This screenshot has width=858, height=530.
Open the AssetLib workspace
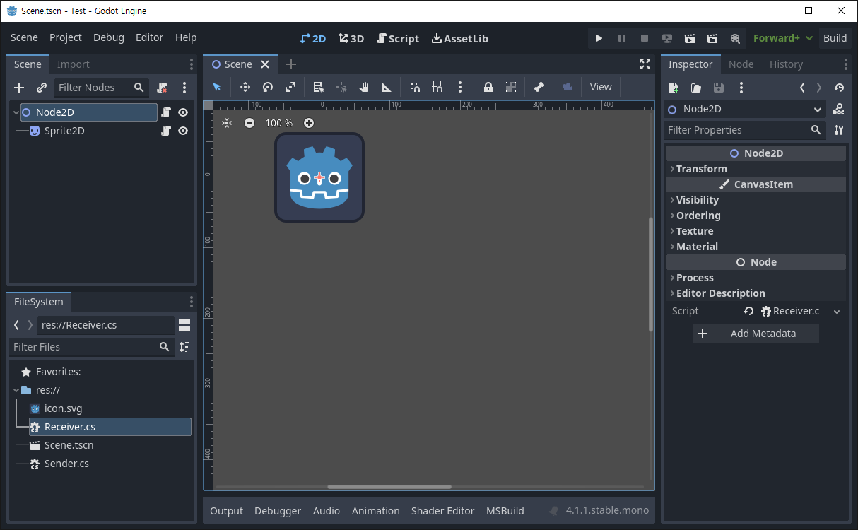pyautogui.click(x=460, y=38)
